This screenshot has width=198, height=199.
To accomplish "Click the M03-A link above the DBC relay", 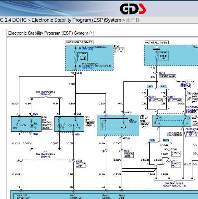I will [128, 112].
